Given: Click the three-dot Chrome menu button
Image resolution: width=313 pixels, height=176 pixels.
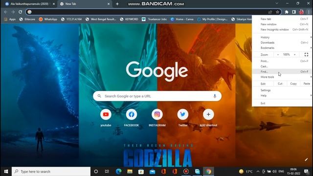Looking at the screenshot, I should [x=309, y=12].
